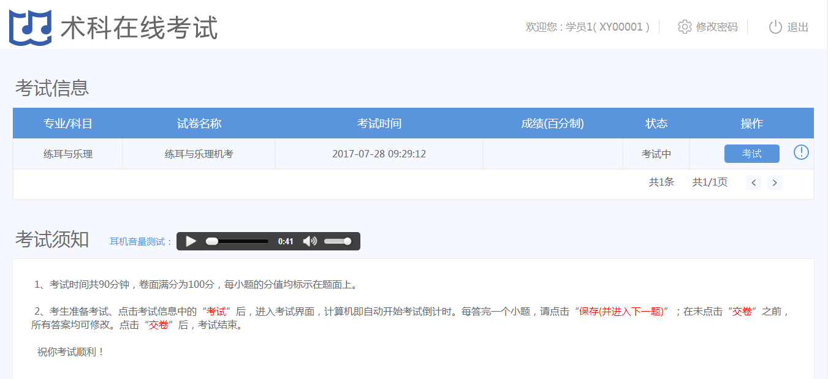This screenshot has height=379, width=828.
Task: Click the gear icon beside 修改密码
Action: [x=685, y=27]
